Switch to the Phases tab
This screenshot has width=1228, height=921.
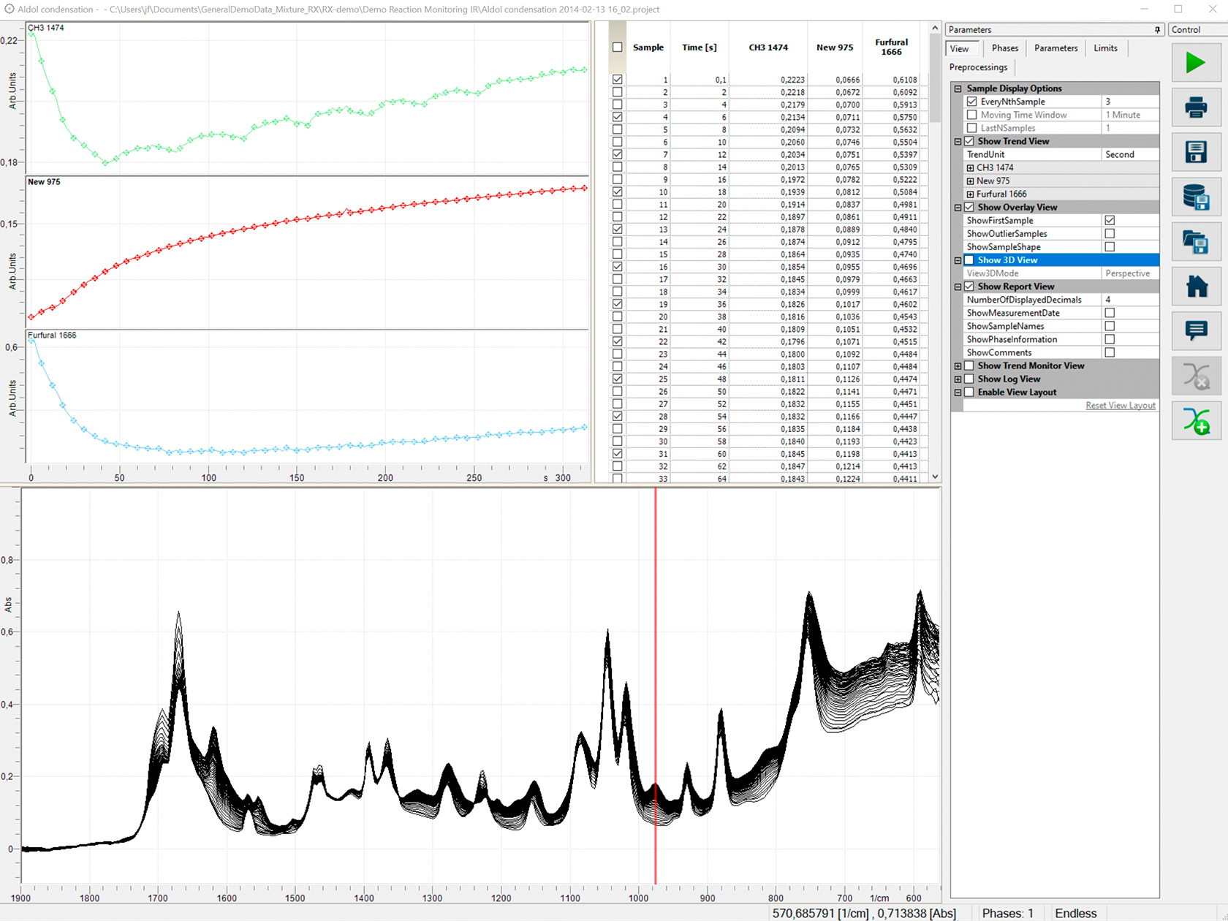1004,48
